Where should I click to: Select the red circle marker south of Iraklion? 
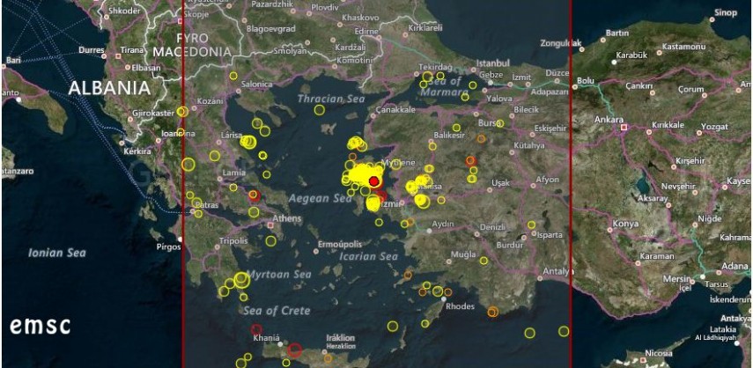[x=295, y=350]
